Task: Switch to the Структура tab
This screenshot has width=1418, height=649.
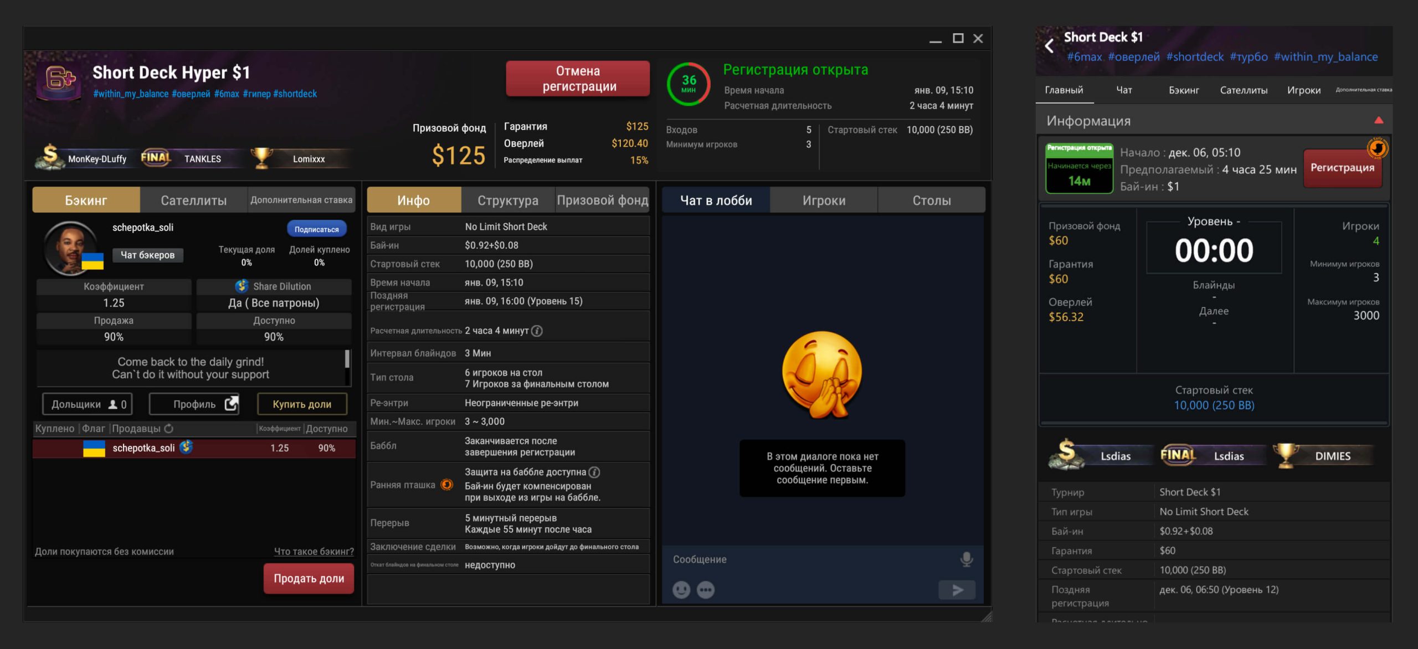Action: tap(506, 200)
